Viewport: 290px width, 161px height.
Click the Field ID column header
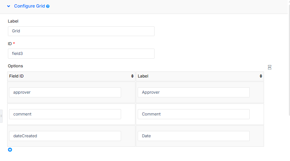(71, 76)
